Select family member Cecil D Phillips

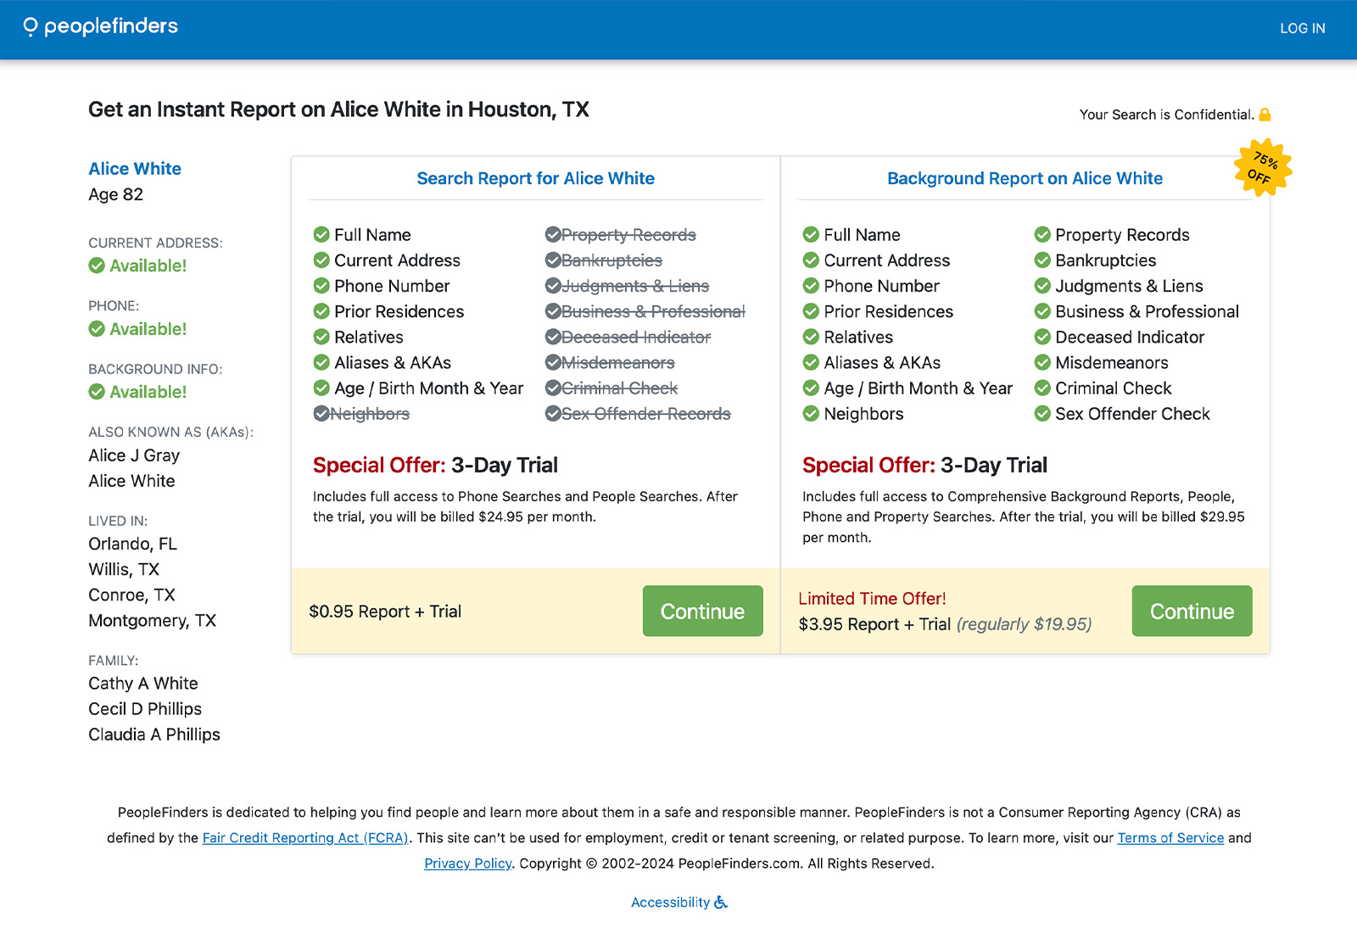tap(145, 709)
